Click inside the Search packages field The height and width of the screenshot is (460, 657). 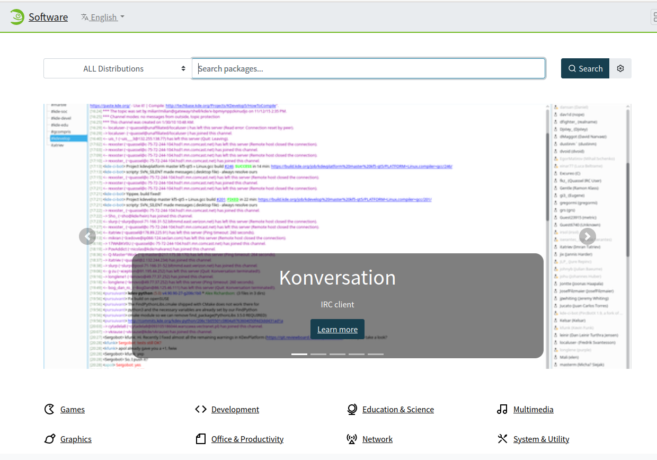pos(369,68)
